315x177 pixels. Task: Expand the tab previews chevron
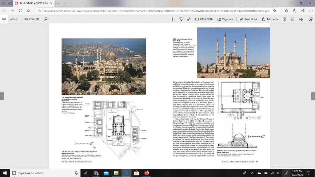(64, 3)
